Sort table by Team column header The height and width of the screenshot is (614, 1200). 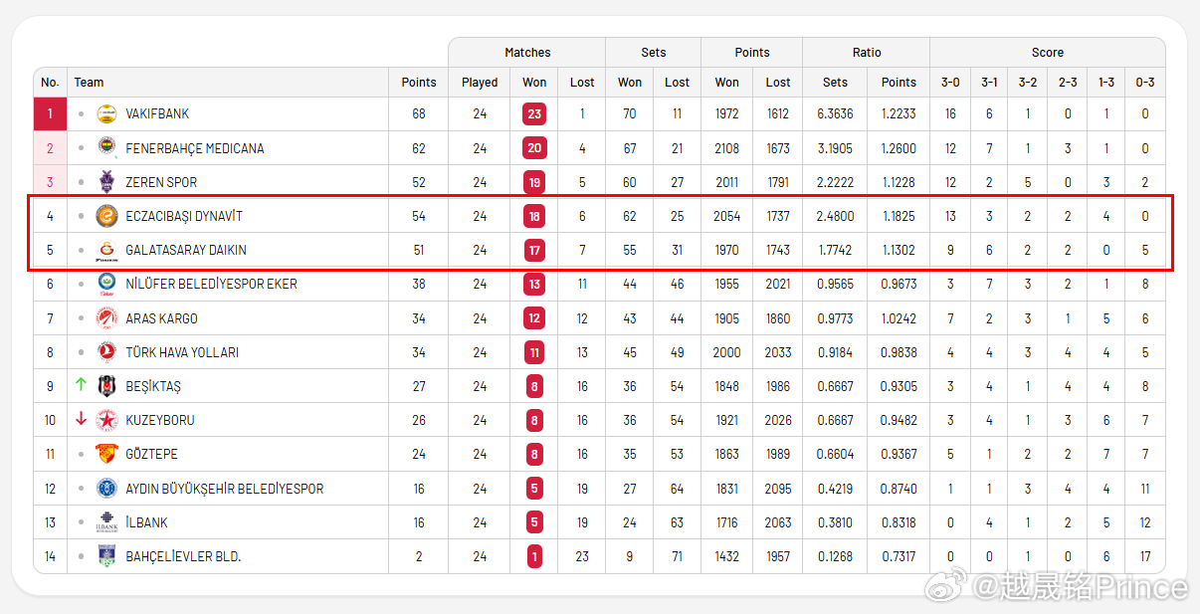pyautogui.click(x=89, y=83)
